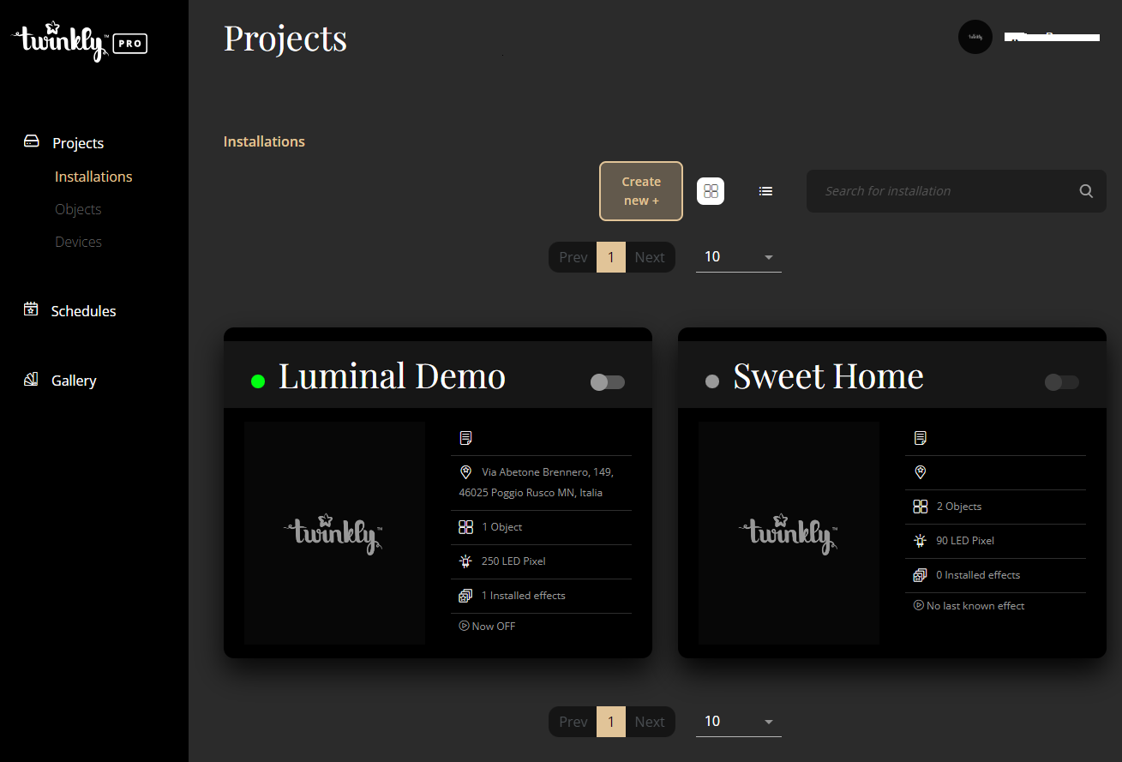Open the Luminal Demo thumbnail preview
Viewport: 1122px width, 762px height.
pyautogui.click(x=334, y=533)
